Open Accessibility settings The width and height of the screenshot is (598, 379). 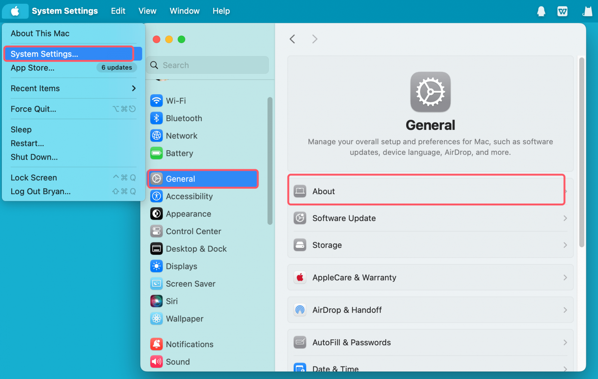click(x=156, y=196)
